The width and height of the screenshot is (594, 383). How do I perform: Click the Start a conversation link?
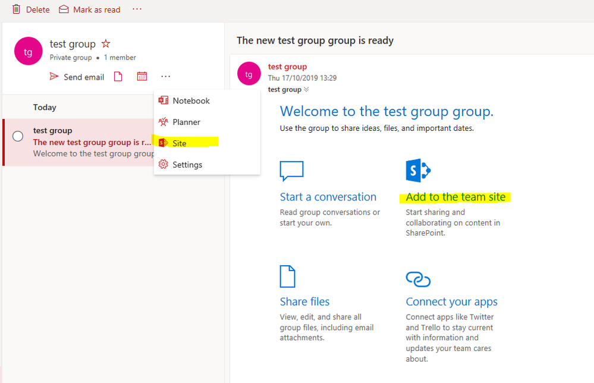[x=328, y=197]
